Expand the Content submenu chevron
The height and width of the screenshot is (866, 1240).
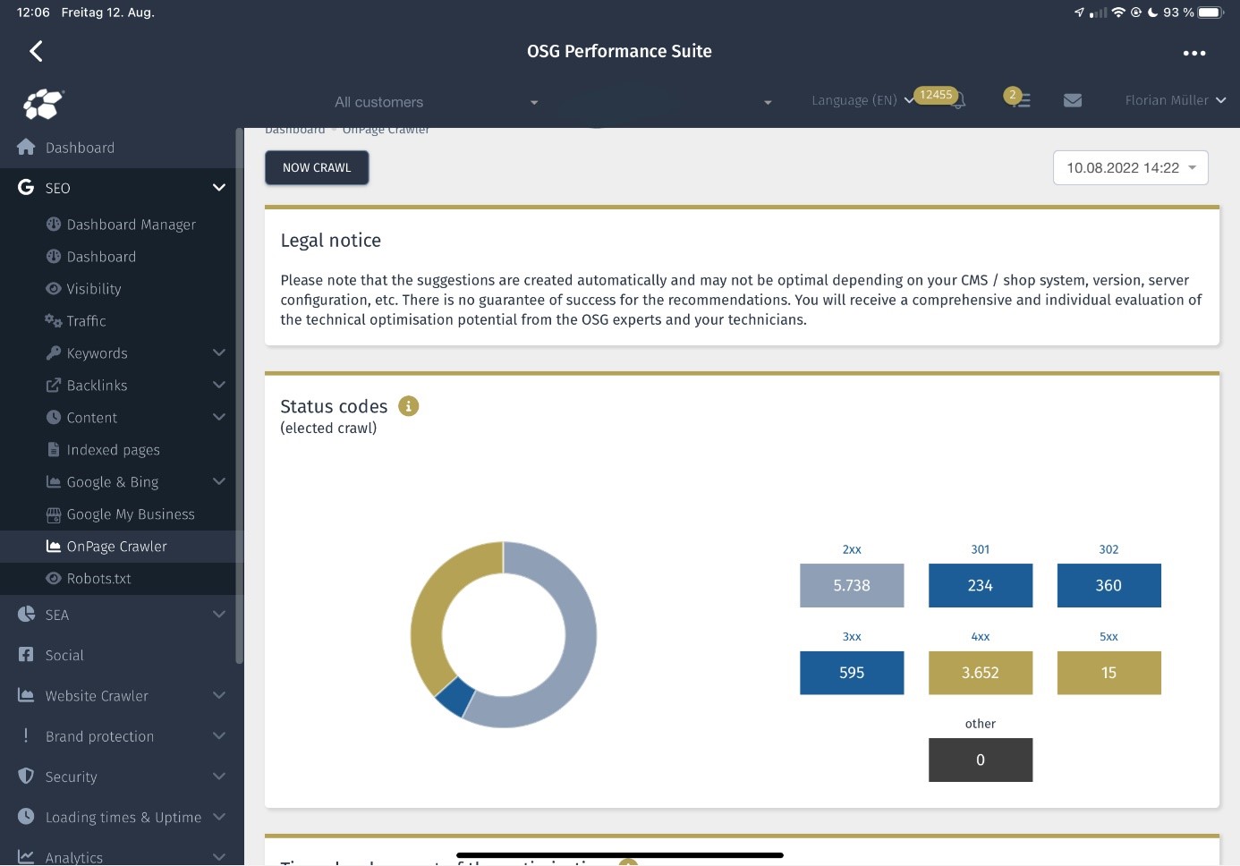click(x=219, y=417)
